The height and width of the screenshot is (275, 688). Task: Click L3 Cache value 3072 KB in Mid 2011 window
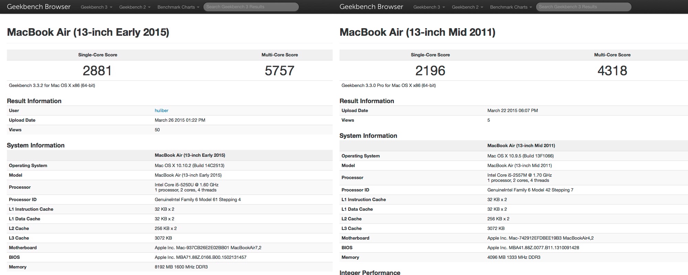tap(496, 228)
